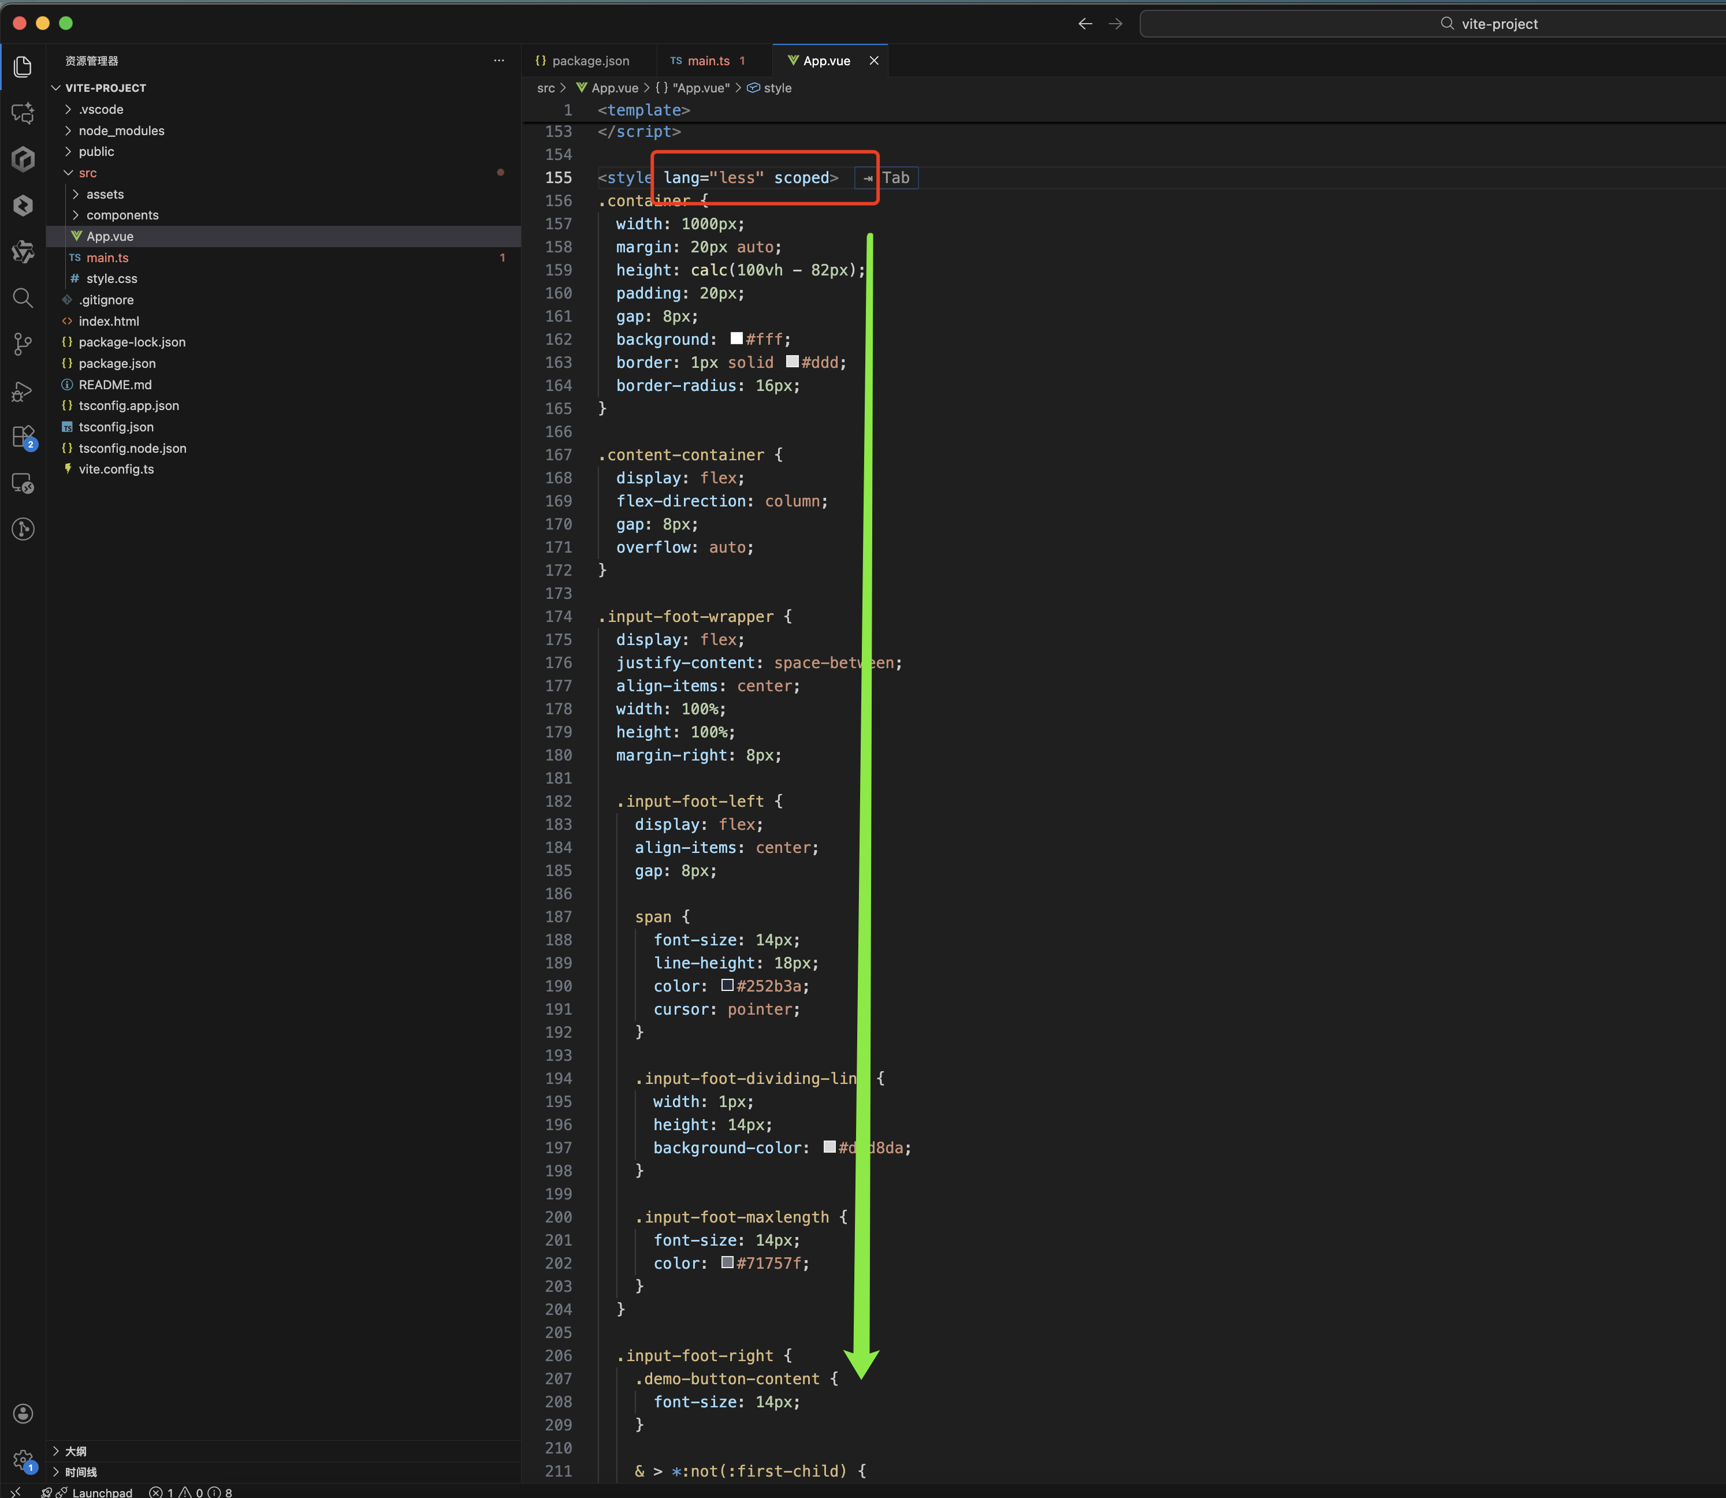The image size is (1726, 1498).
Task: Click Launchpad in the status bar
Action: point(101,1491)
